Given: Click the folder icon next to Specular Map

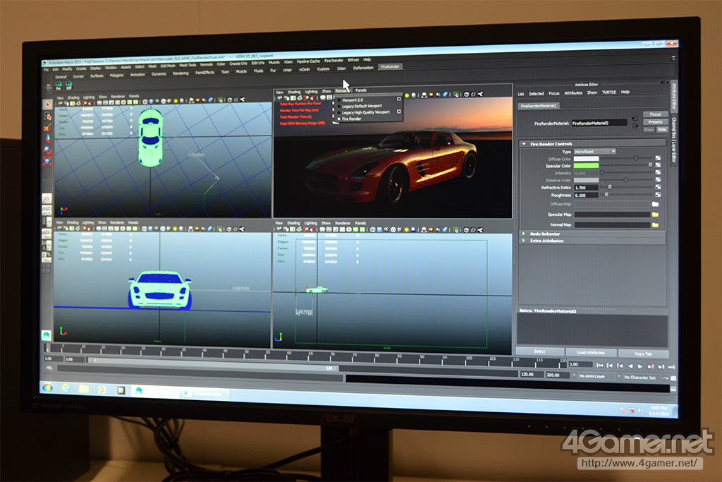Looking at the screenshot, I should [655, 214].
